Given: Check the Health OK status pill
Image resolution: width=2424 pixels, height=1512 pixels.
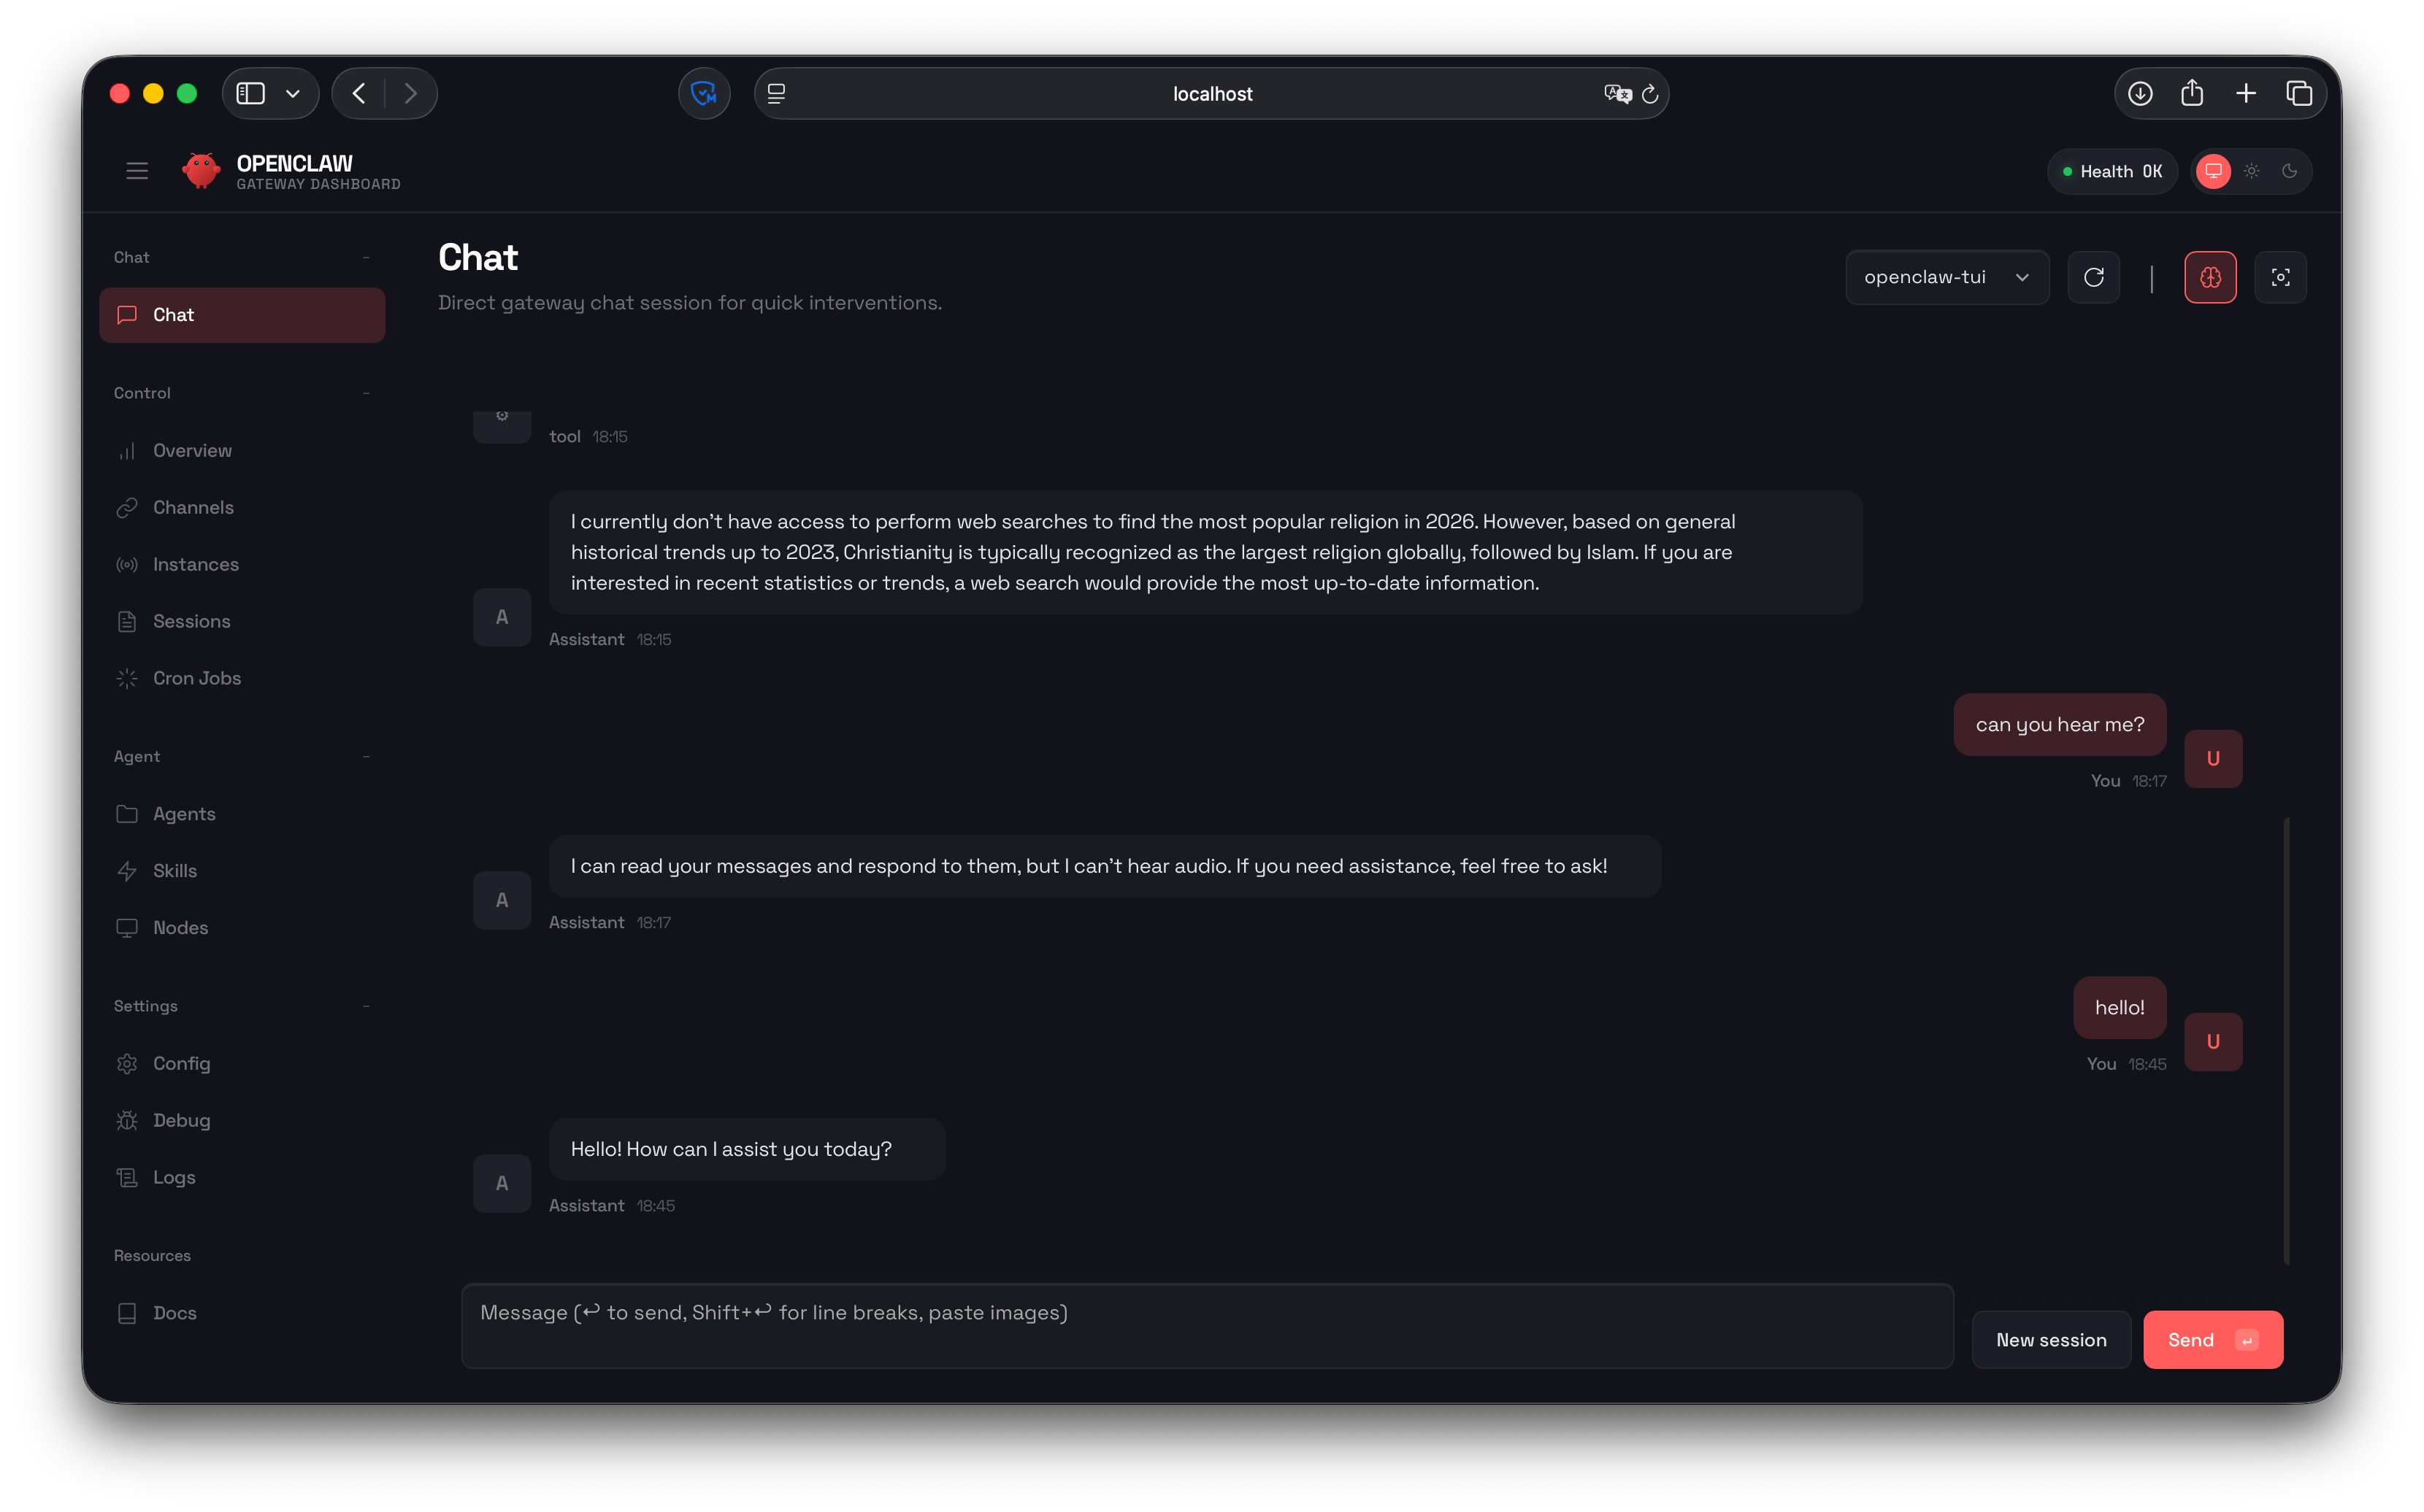Looking at the screenshot, I should click(x=2112, y=171).
